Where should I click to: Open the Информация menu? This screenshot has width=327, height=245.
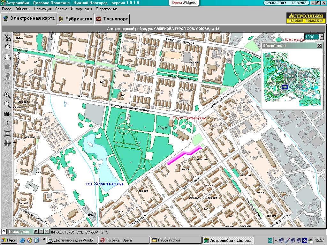tap(81, 9)
